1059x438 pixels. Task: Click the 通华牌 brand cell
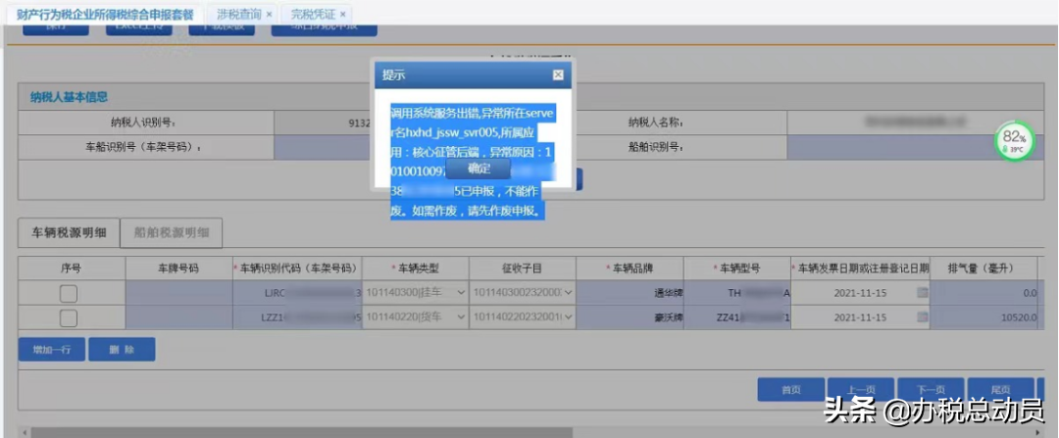coord(630,293)
